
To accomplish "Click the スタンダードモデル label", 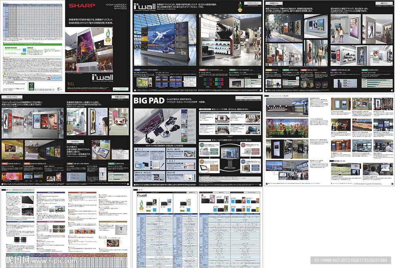I will 12,97.
